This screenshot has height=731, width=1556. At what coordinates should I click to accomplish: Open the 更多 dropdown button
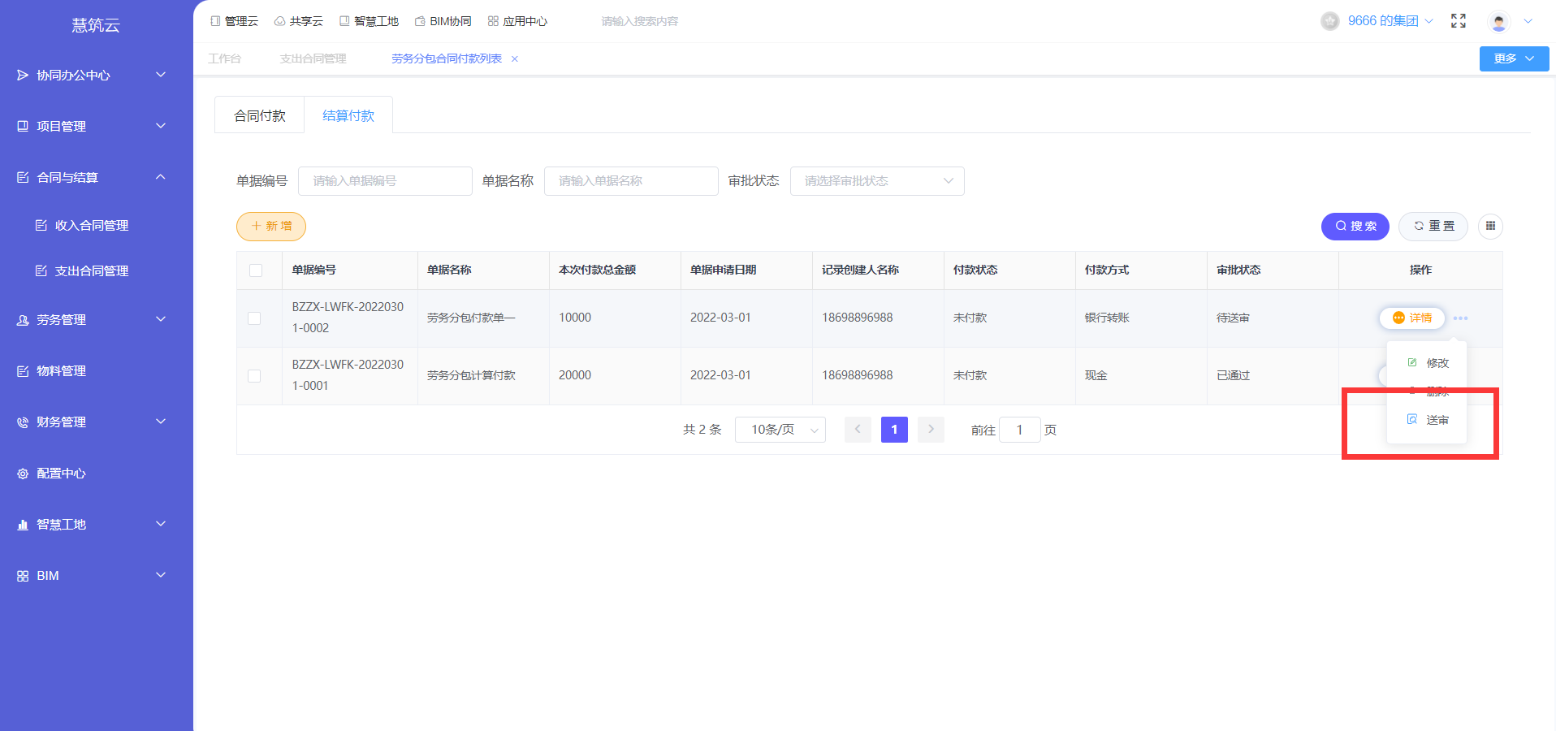pyautogui.click(x=1514, y=58)
